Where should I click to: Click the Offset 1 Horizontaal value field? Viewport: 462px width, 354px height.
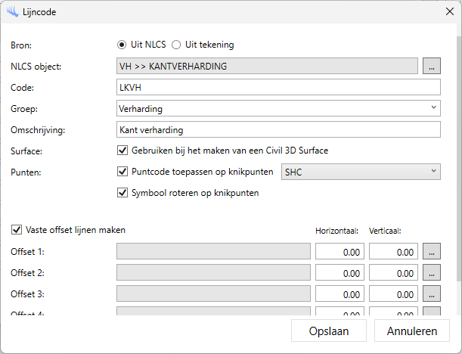click(x=340, y=252)
